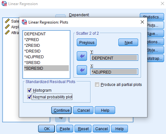Image resolution: width=166 pixels, height=134 pixels.
Task: Click the arrow button to move a variable into X
Action: point(82,70)
